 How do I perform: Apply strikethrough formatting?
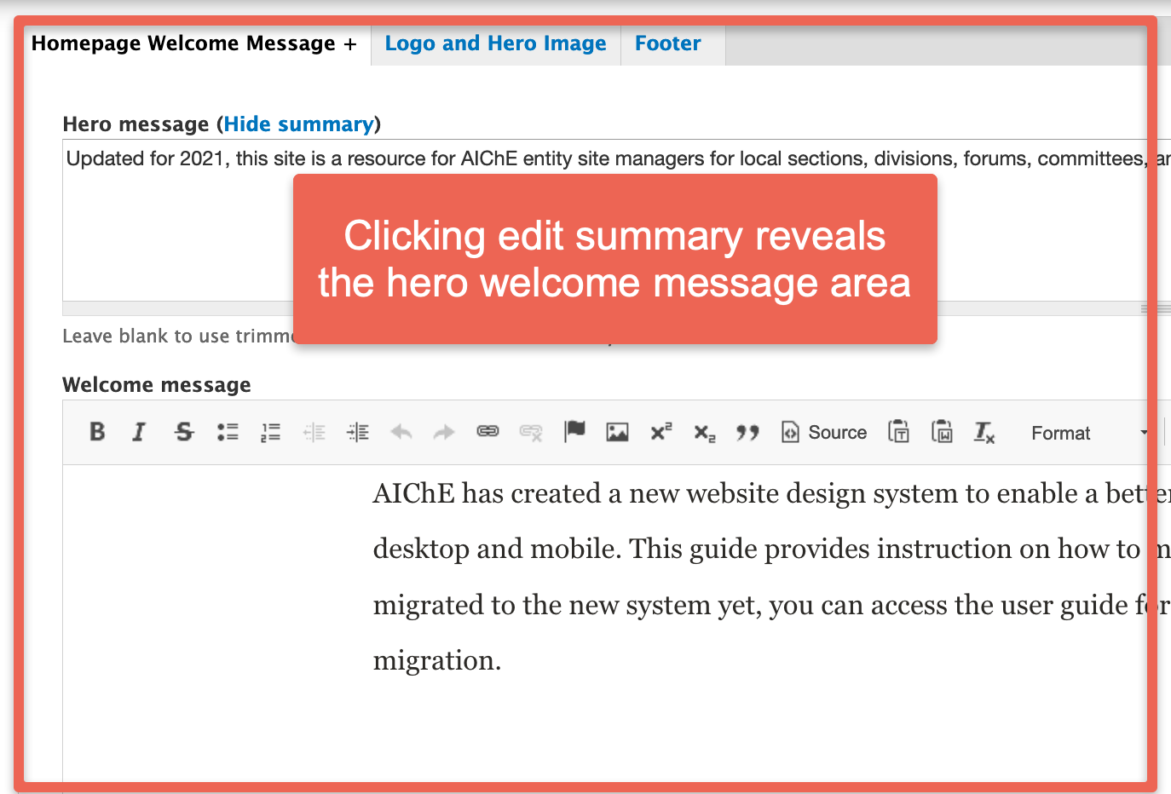(183, 432)
